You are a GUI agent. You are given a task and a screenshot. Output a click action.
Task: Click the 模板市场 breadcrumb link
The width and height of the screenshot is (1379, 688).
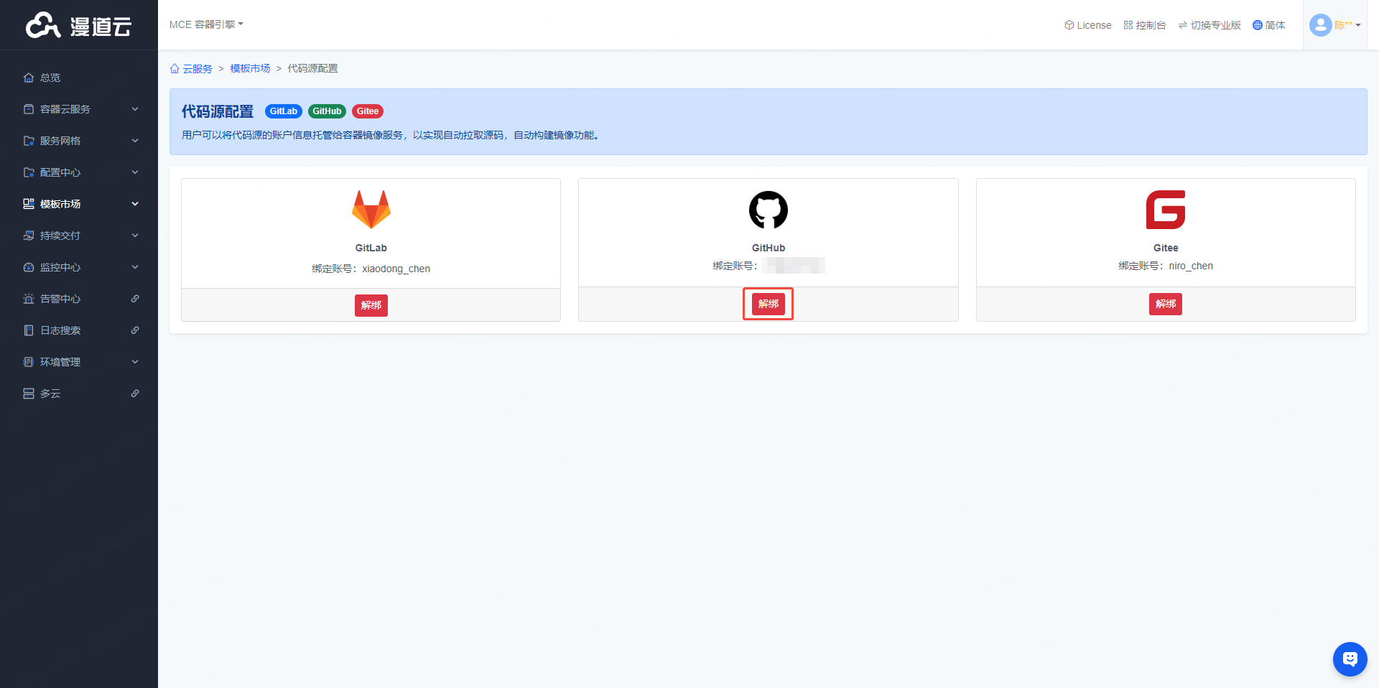(250, 69)
